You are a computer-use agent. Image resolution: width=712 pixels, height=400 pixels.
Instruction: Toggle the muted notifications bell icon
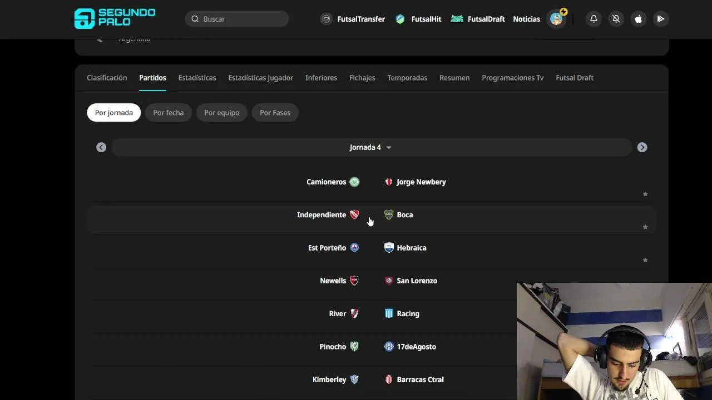click(616, 19)
